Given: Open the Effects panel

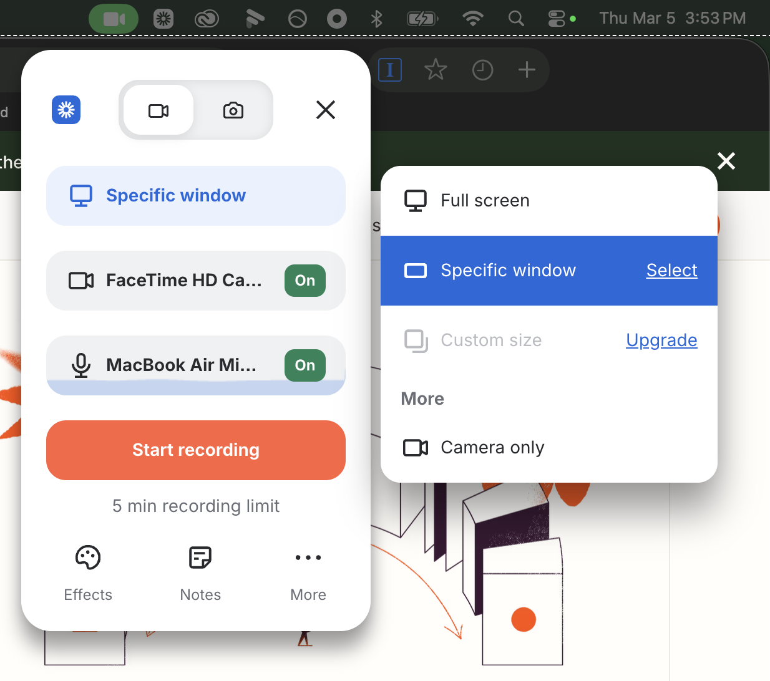Looking at the screenshot, I should point(88,572).
